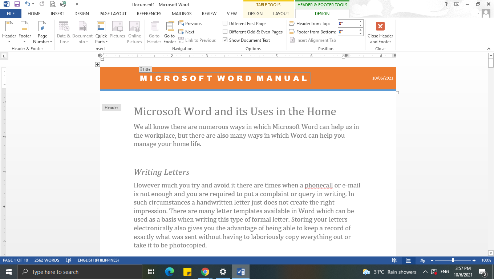Switch to Print Layout view
Screen dimensions: 494x279
pyautogui.click(x=409, y=260)
